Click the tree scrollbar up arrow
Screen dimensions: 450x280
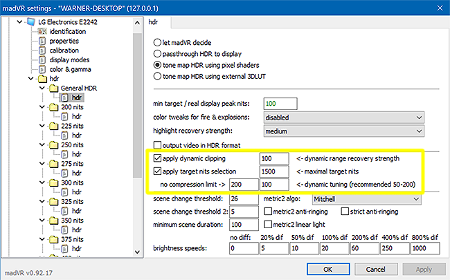(138, 23)
